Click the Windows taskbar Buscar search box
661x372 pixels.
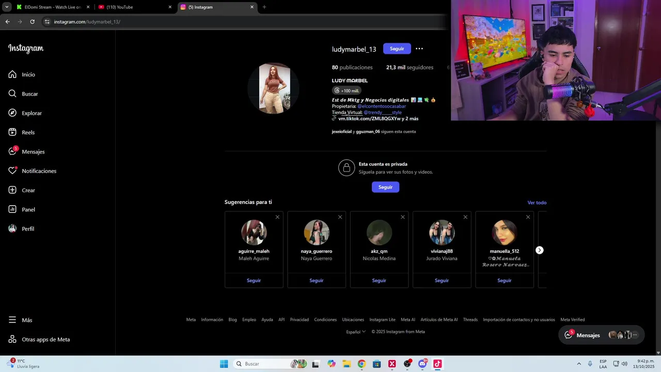[270, 364]
